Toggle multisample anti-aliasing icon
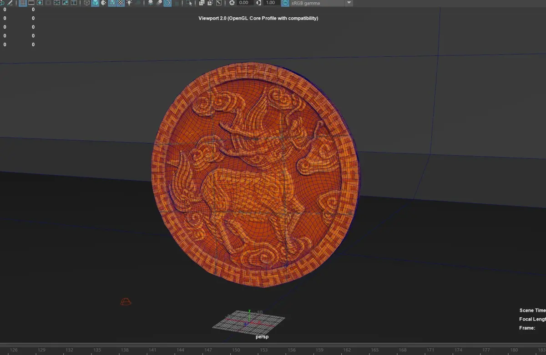 tap(167, 3)
